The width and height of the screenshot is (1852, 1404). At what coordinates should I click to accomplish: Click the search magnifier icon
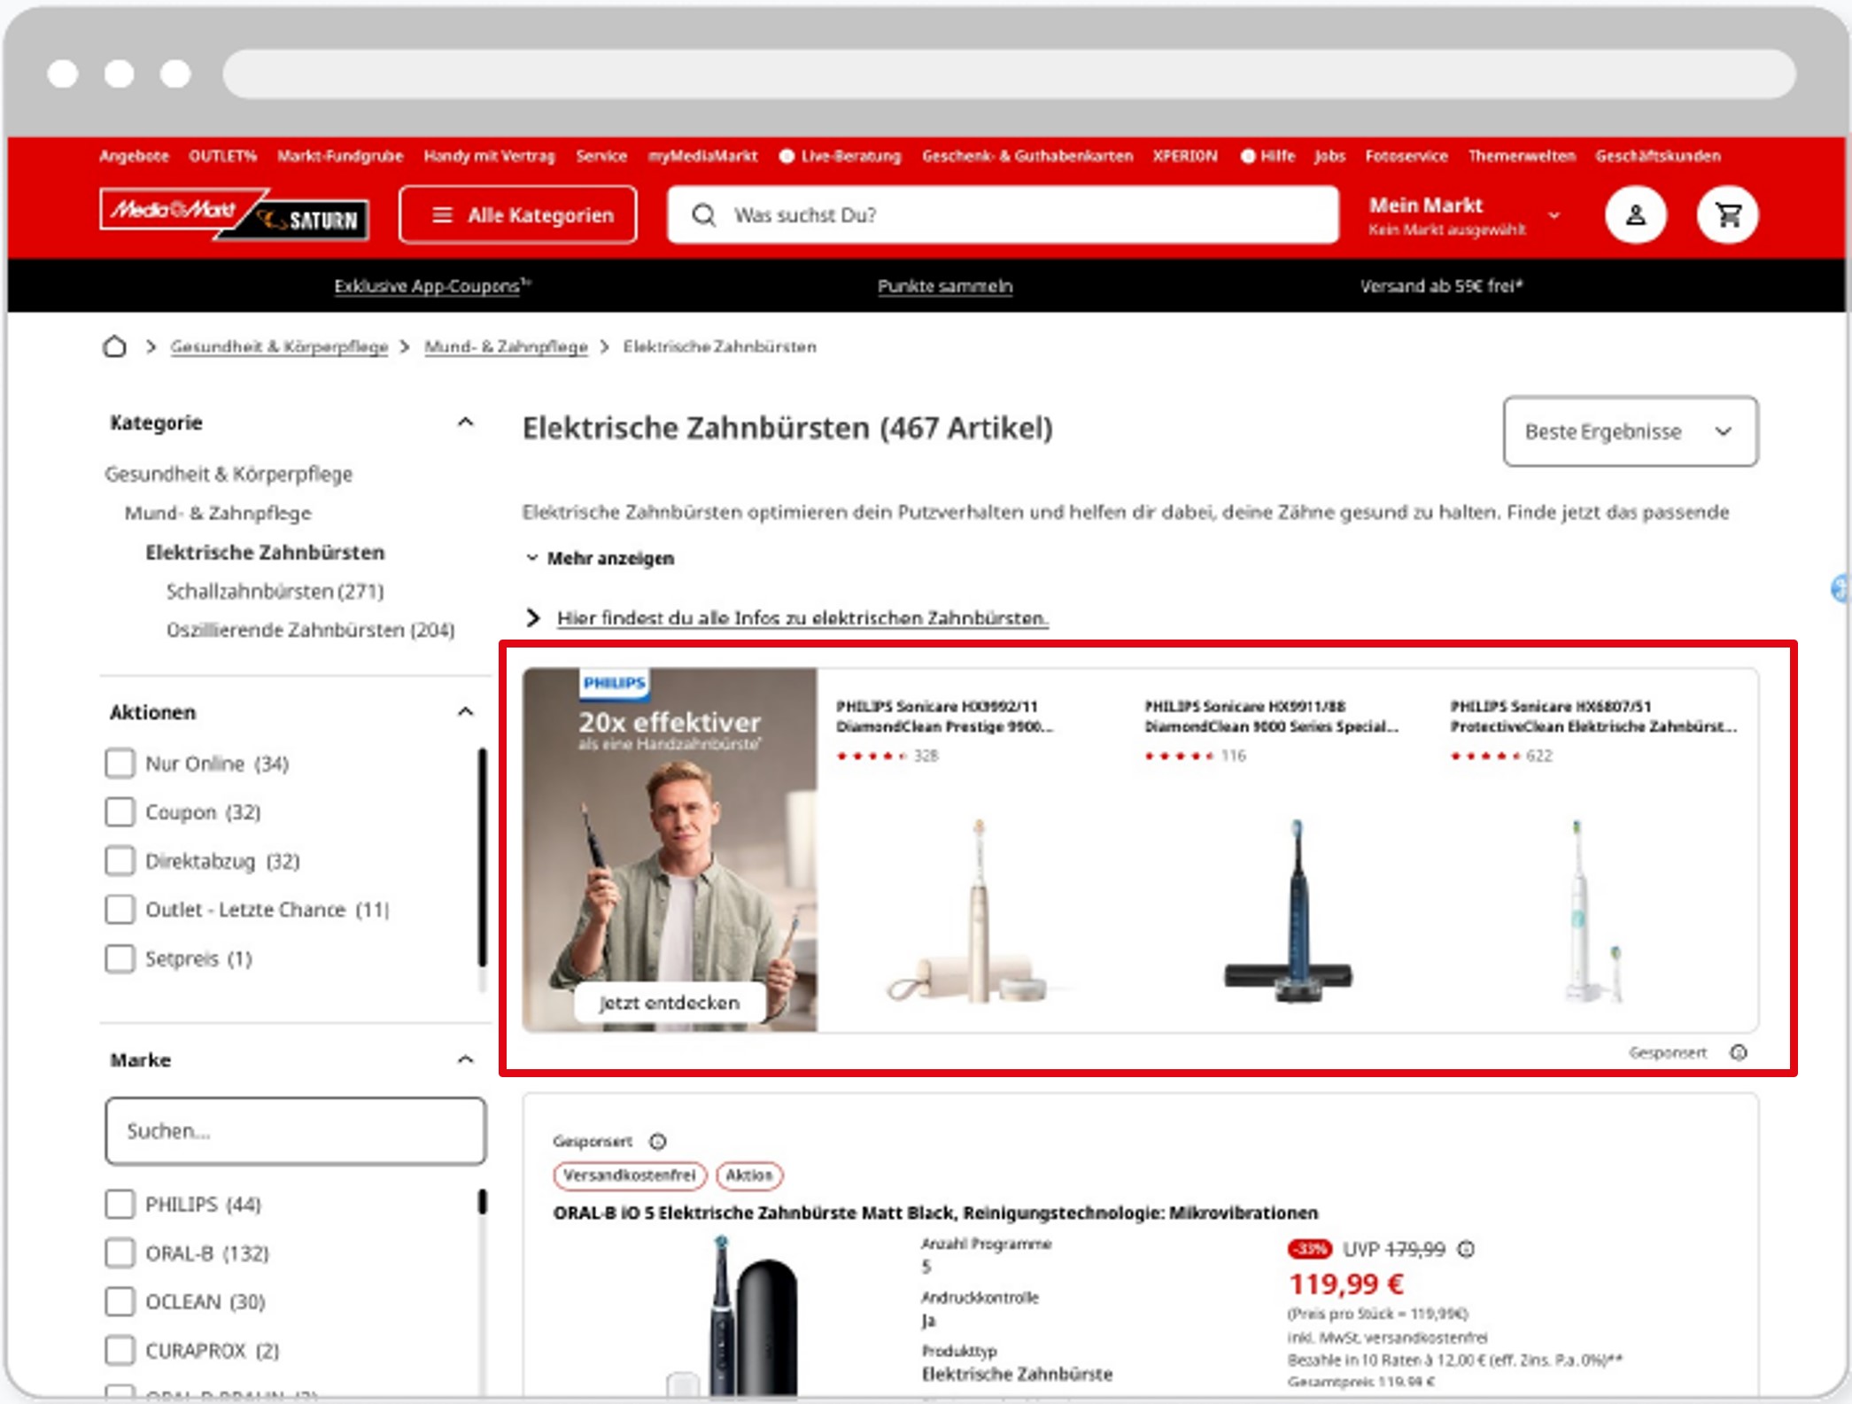pos(704,215)
